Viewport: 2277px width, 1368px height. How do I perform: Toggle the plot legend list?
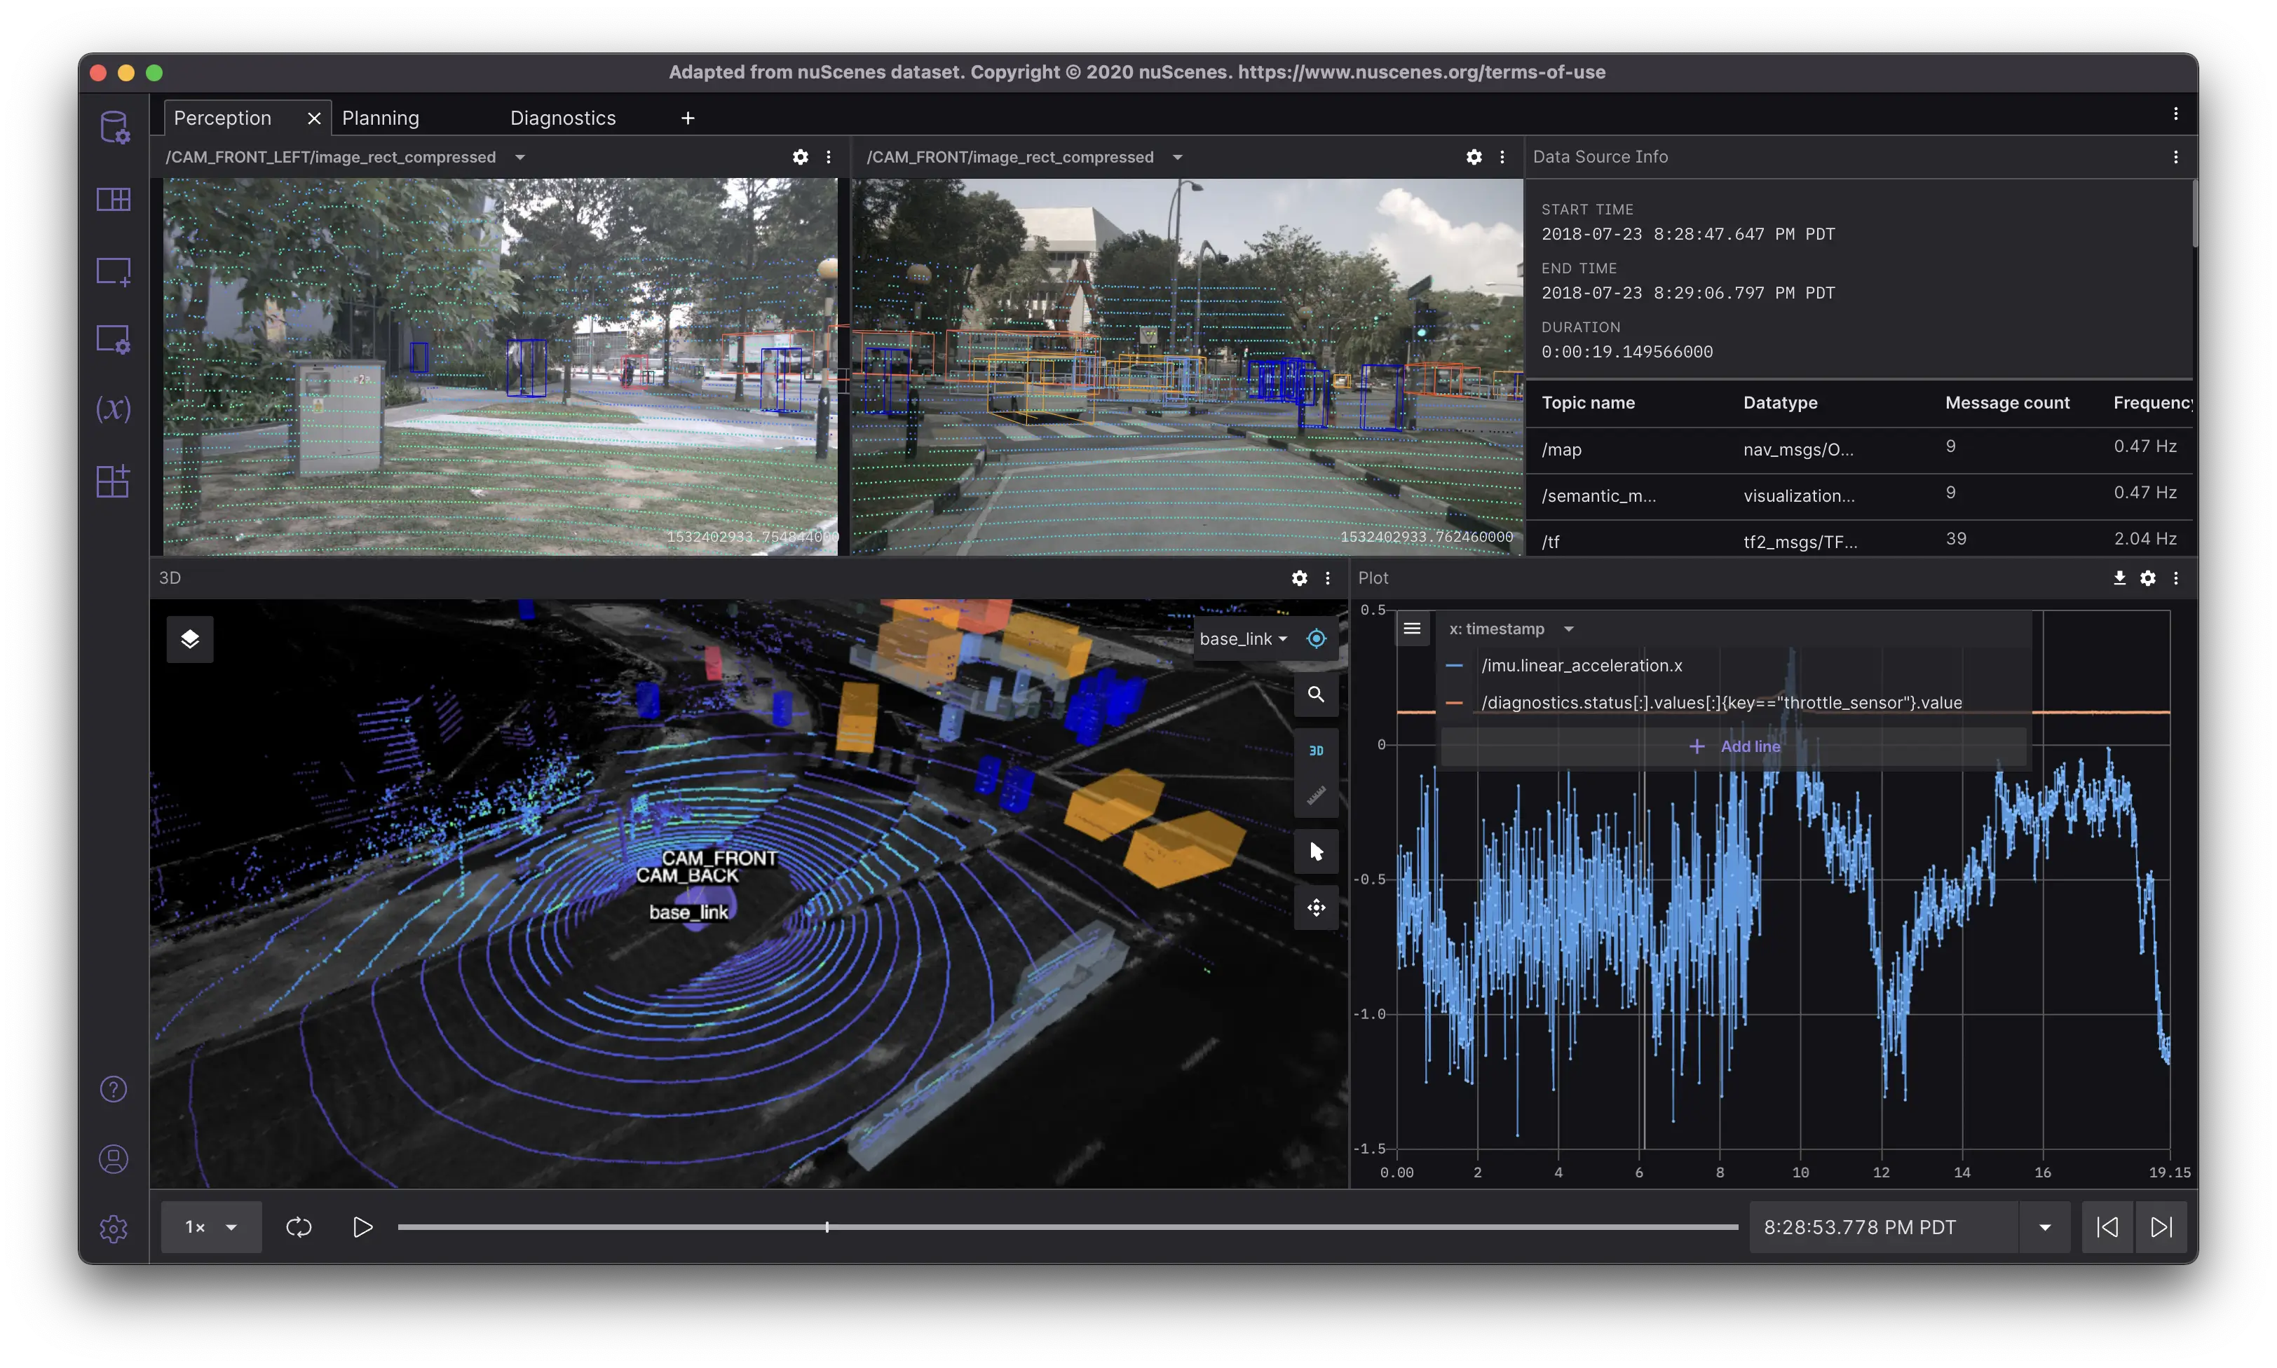coord(1411,629)
